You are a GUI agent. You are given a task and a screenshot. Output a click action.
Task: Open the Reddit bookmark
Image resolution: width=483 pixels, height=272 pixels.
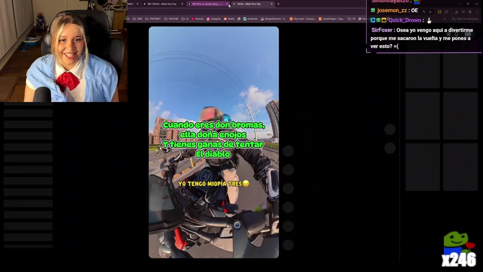point(229,19)
